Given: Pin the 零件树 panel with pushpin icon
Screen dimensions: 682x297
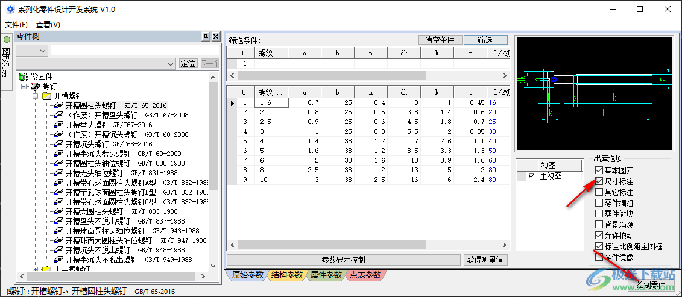Looking at the screenshot, I should pyautogui.click(x=206, y=37).
